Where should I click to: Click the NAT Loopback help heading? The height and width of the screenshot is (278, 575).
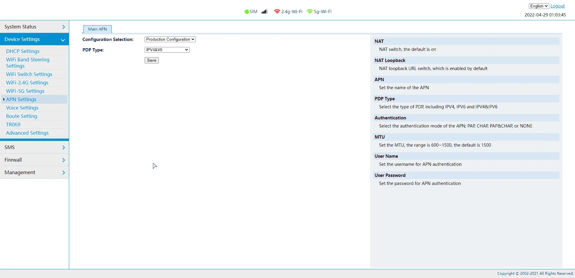390,60
